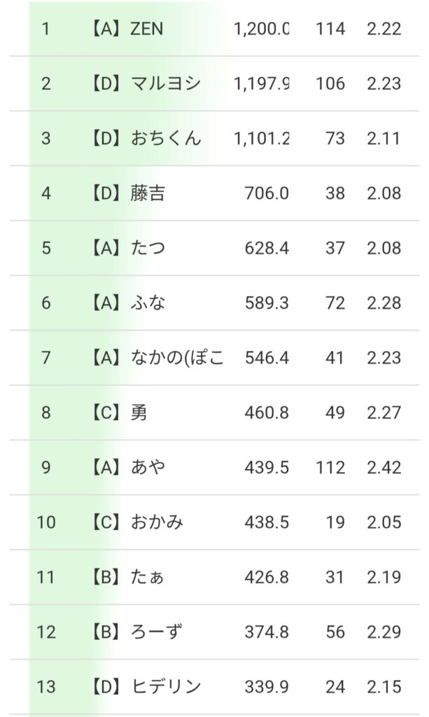Click player あや in rank 9
429x717 pixels.
pos(148,467)
